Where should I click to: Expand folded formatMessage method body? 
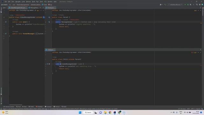[37, 34]
